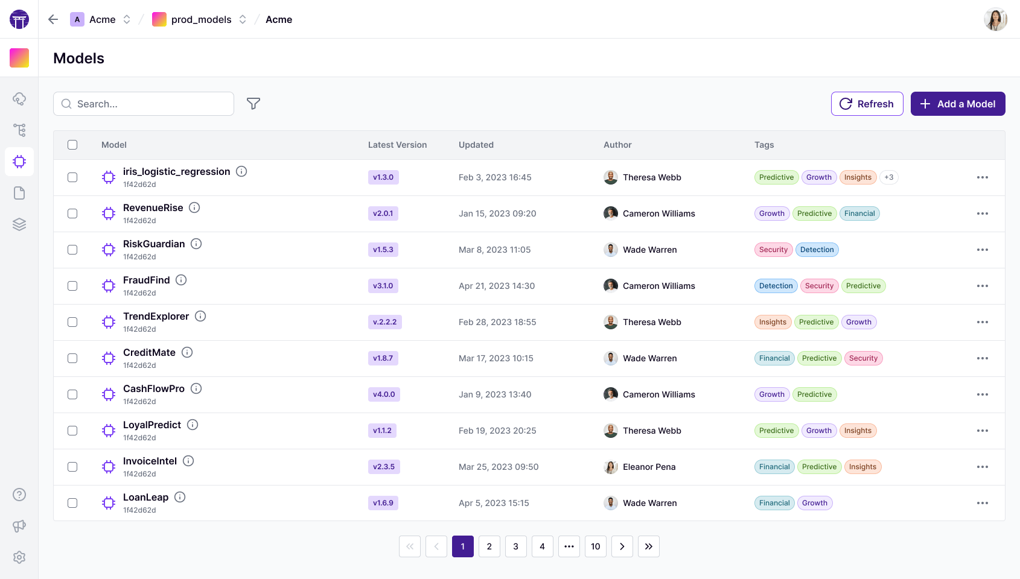Screen dimensions: 1020x579
Task: Go to page 10 in pagination
Action: 595,546
